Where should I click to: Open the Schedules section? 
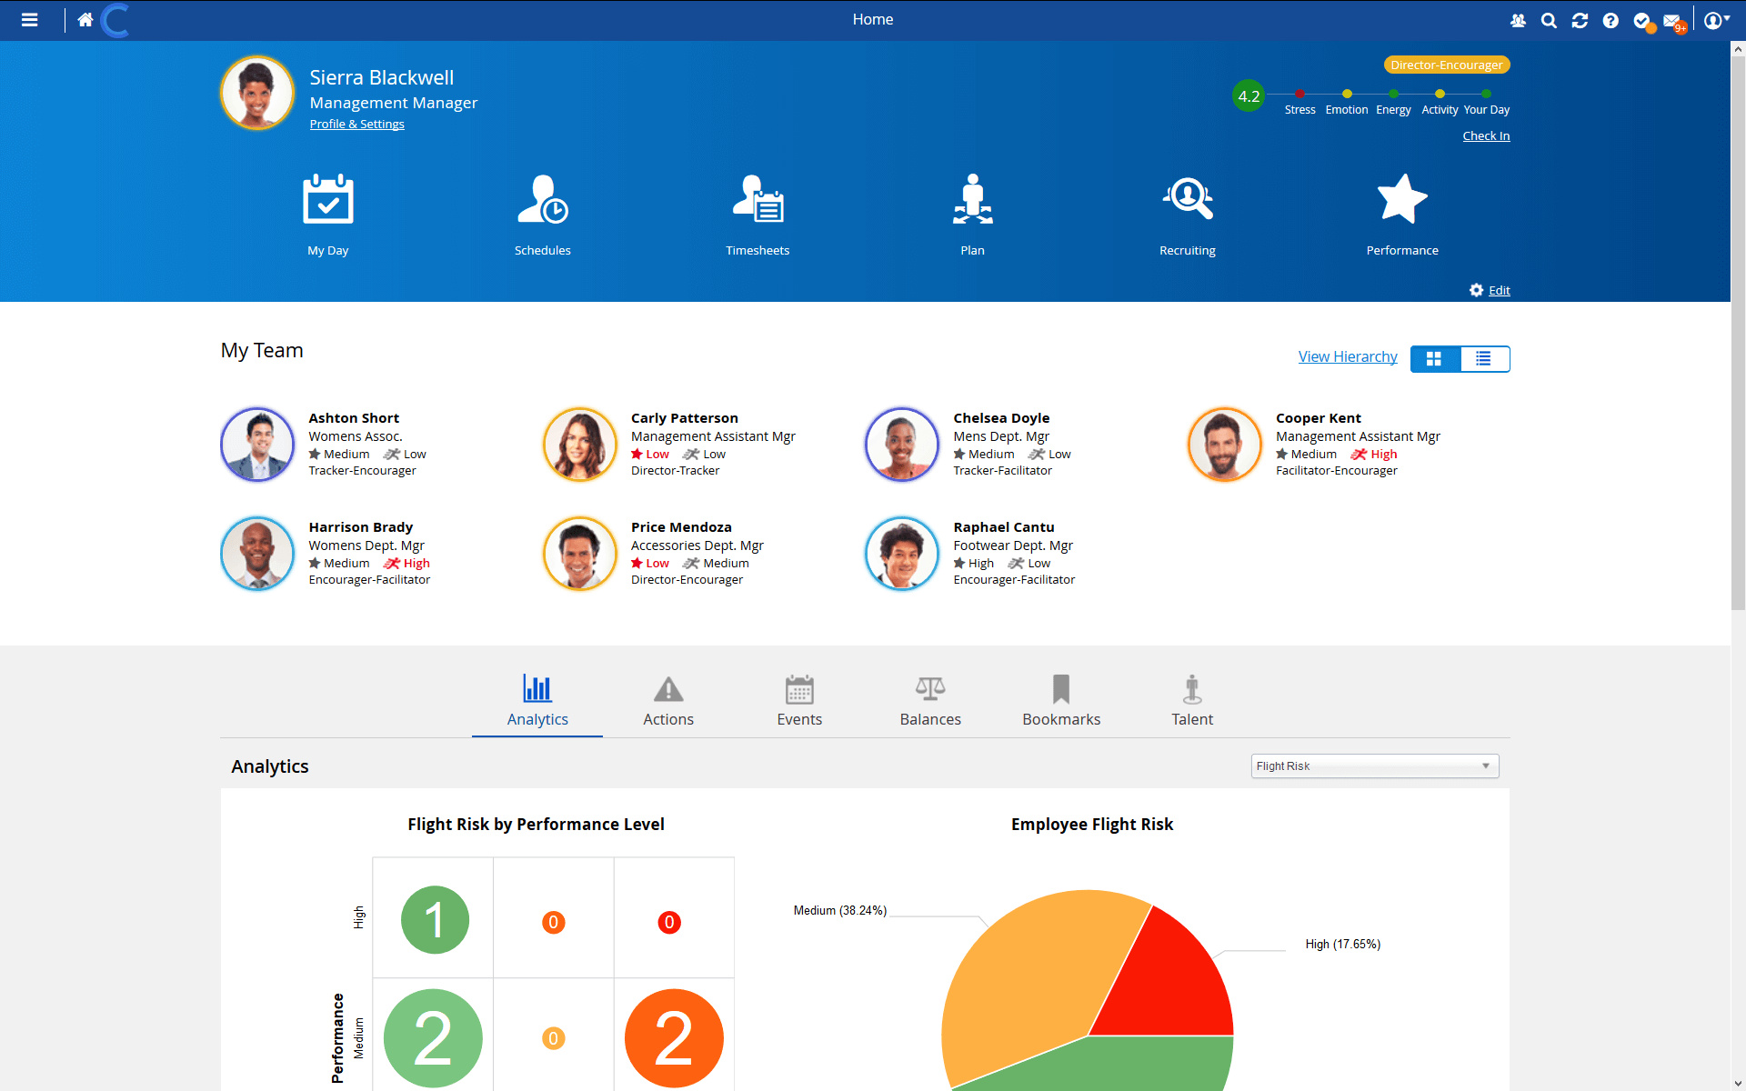click(x=542, y=214)
